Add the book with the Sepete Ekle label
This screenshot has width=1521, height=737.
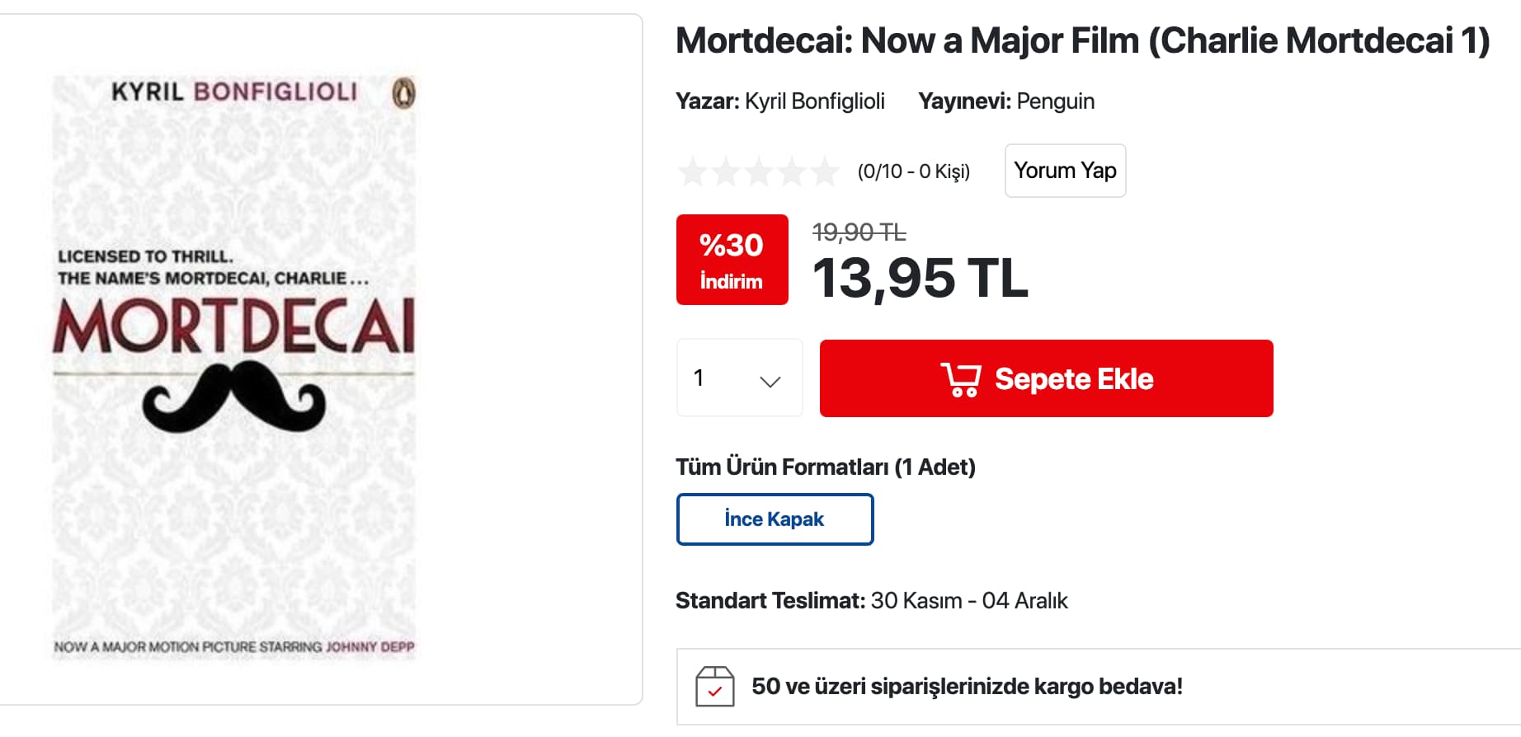coord(1073,379)
